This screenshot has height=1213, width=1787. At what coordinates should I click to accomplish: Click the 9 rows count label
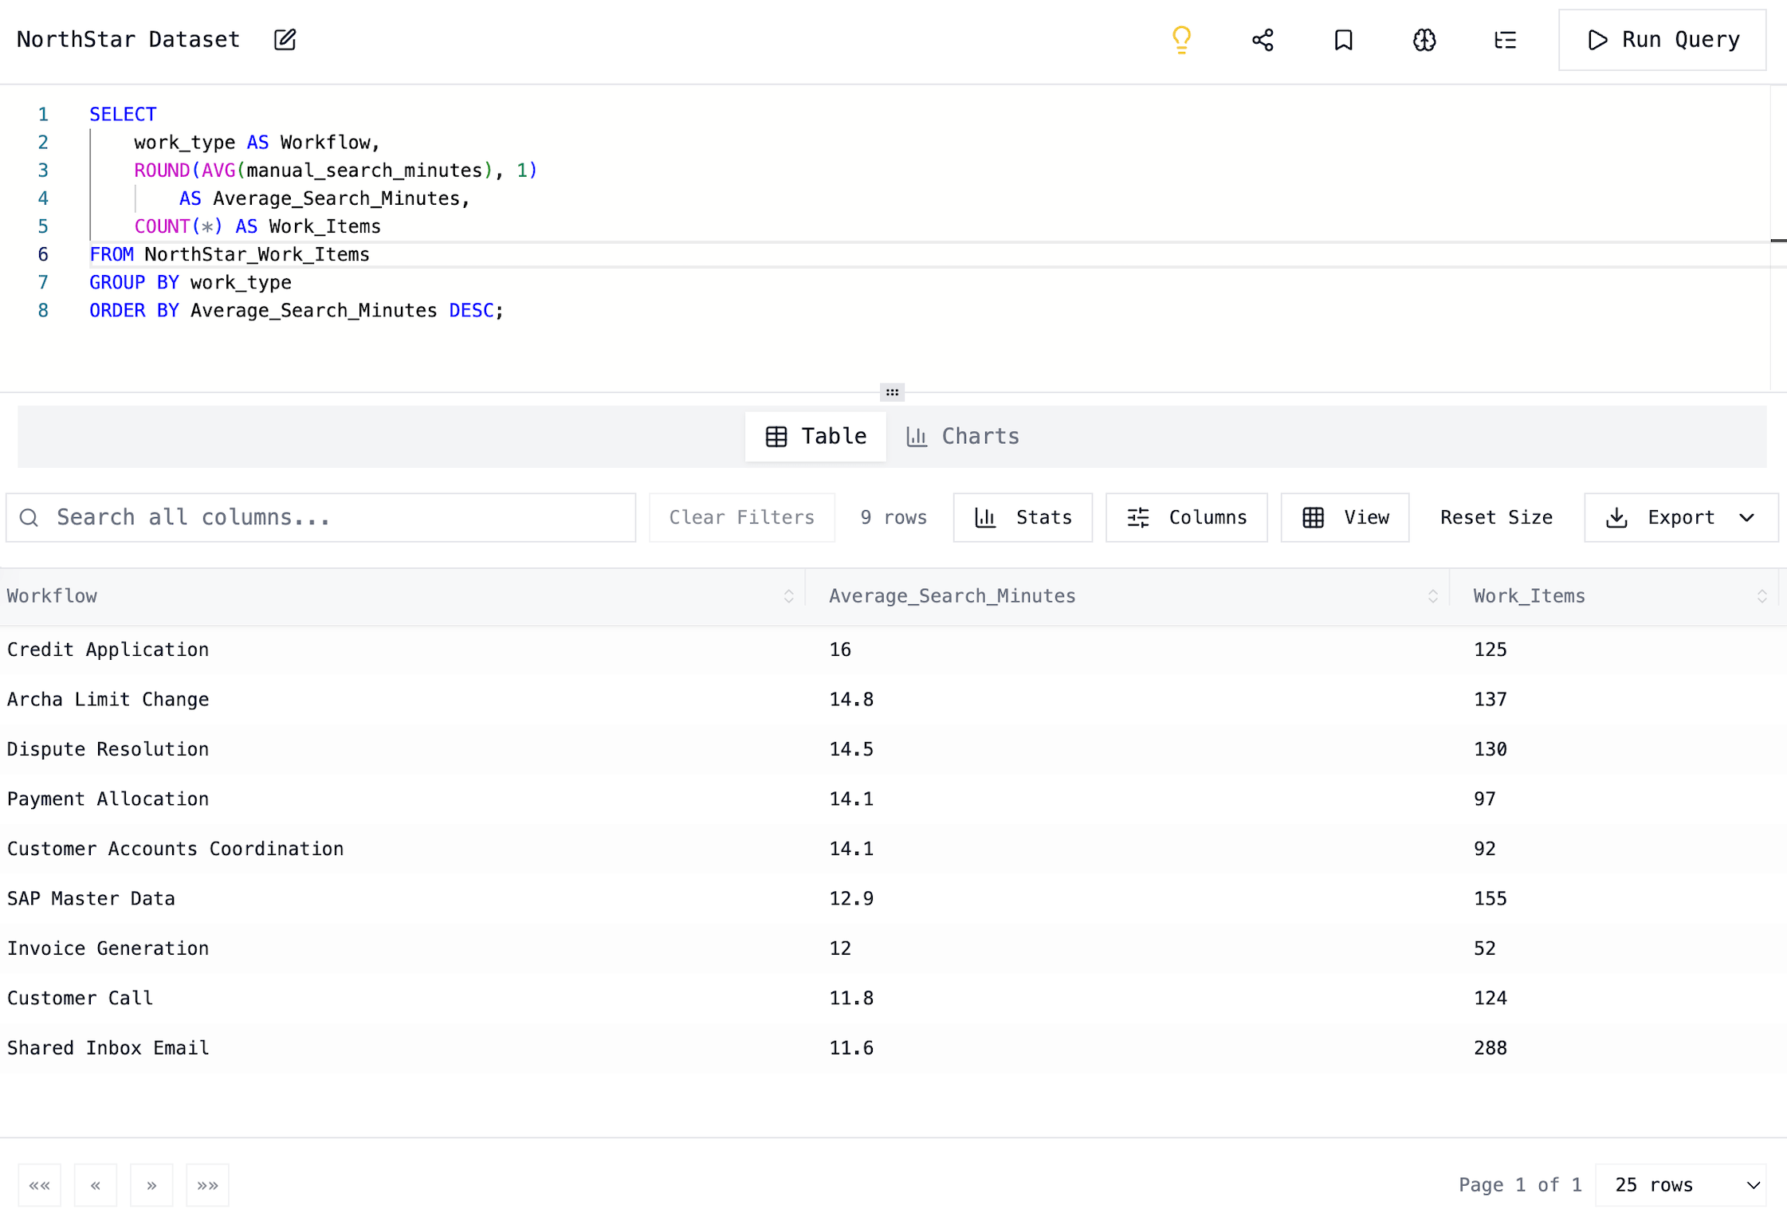[893, 517]
